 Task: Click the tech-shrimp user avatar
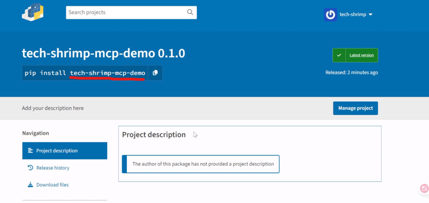330,15
